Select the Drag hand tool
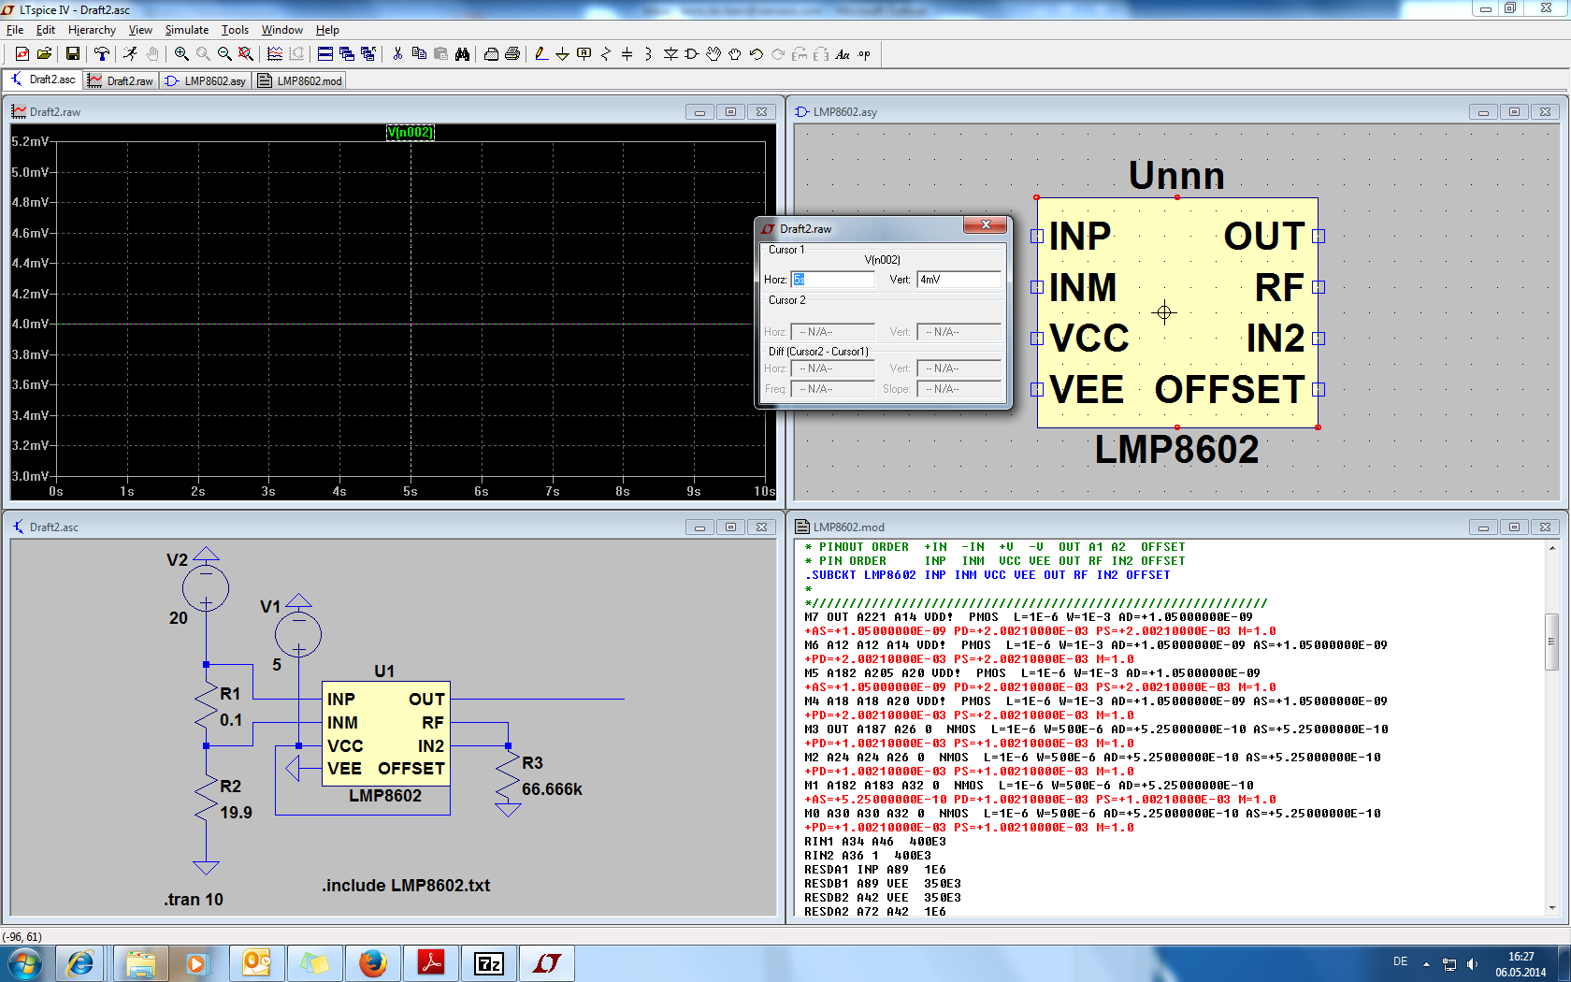The width and height of the screenshot is (1571, 982). 735,54
